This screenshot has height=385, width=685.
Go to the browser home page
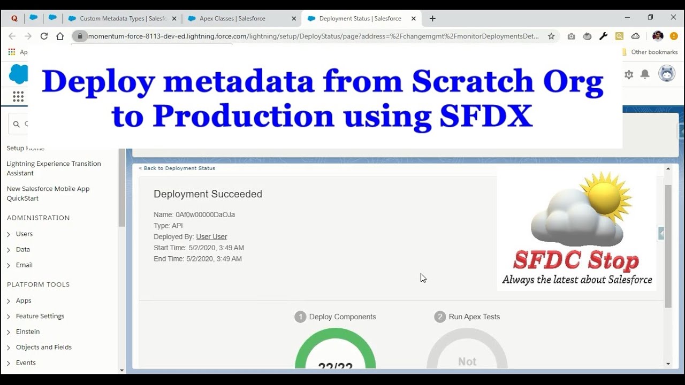click(60, 36)
